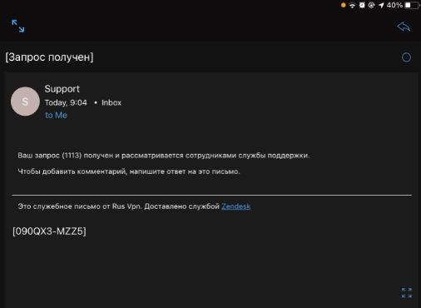Tap the alarm clock status icon
Image resolution: width=421 pixels, height=308 pixels.
pos(362,5)
